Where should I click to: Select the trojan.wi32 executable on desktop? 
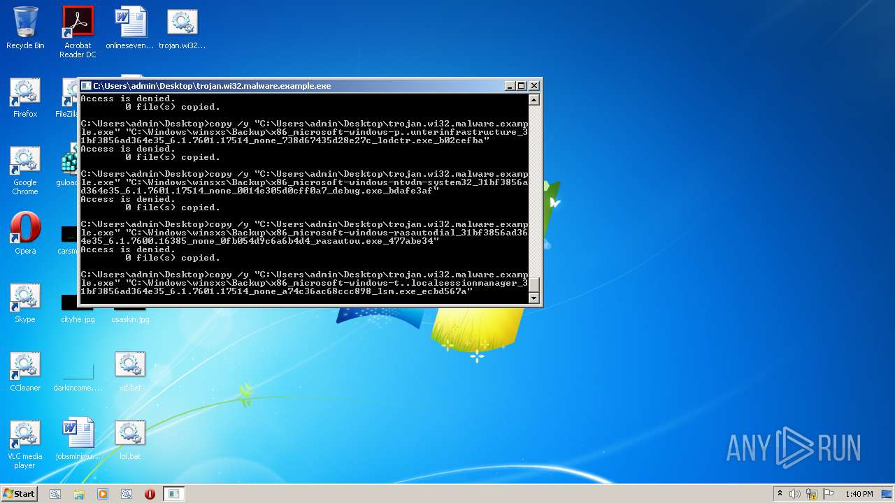coord(182,28)
